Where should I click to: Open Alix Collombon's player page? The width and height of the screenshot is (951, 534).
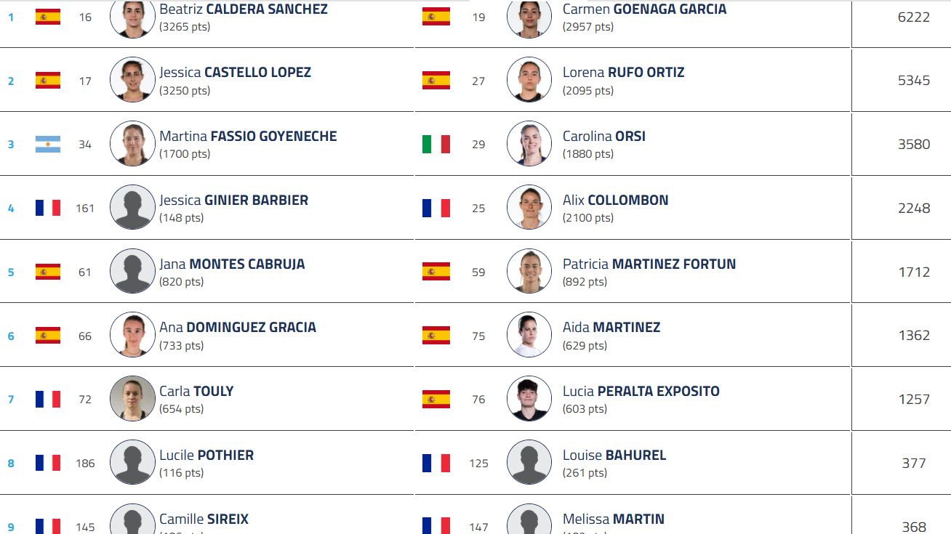[x=615, y=201]
